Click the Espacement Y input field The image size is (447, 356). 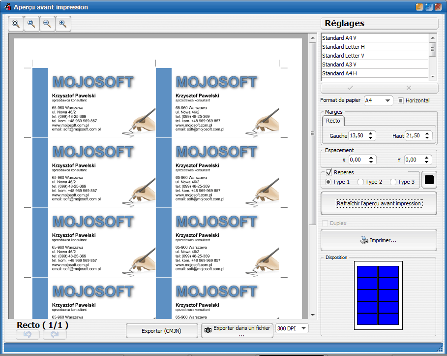click(x=414, y=160)
